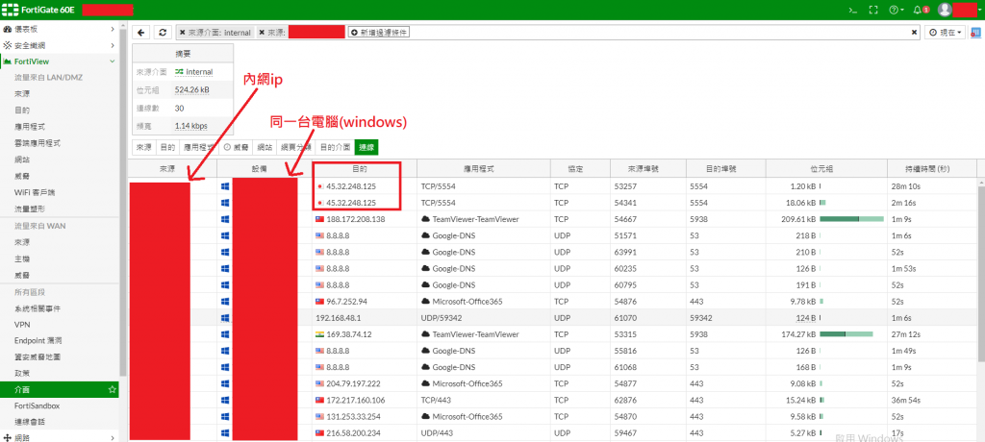
Task: Refresh the FortiView data
Action: (x=163, y=32)
